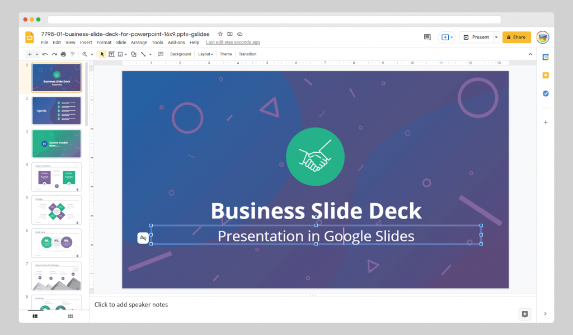Select the text box tool

point(111,54)
